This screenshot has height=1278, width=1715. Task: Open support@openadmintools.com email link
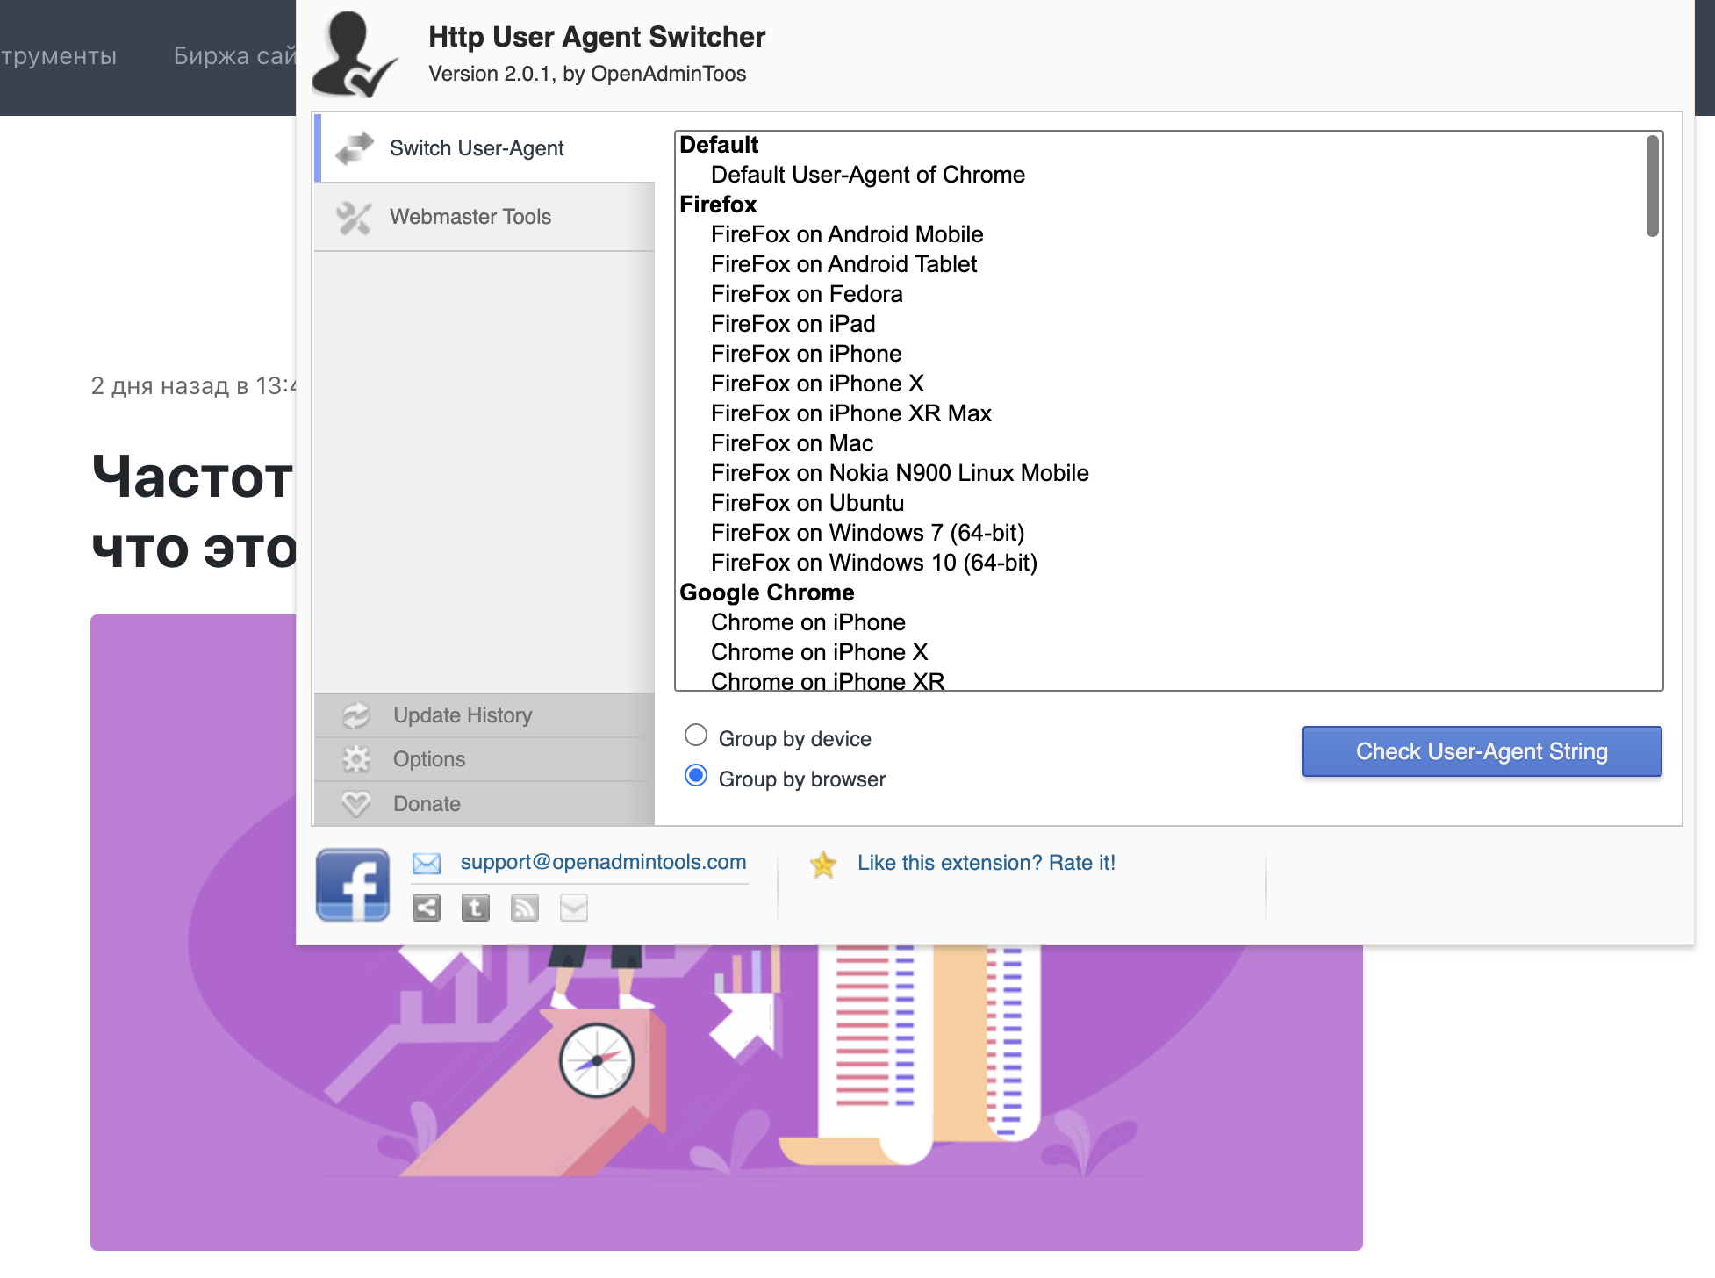(x=602, y=862)
